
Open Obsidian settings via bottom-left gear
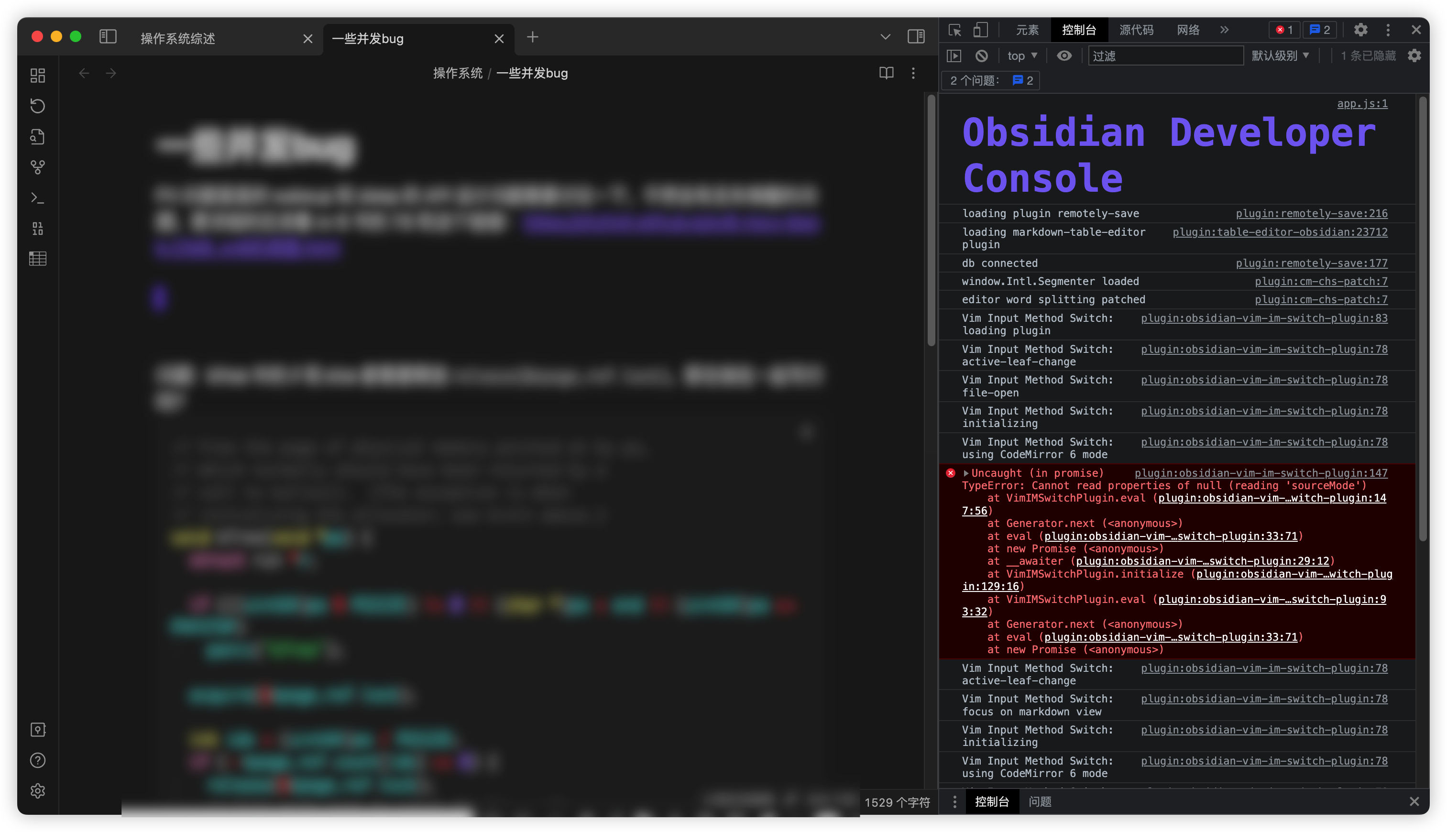tap(38, 791)
